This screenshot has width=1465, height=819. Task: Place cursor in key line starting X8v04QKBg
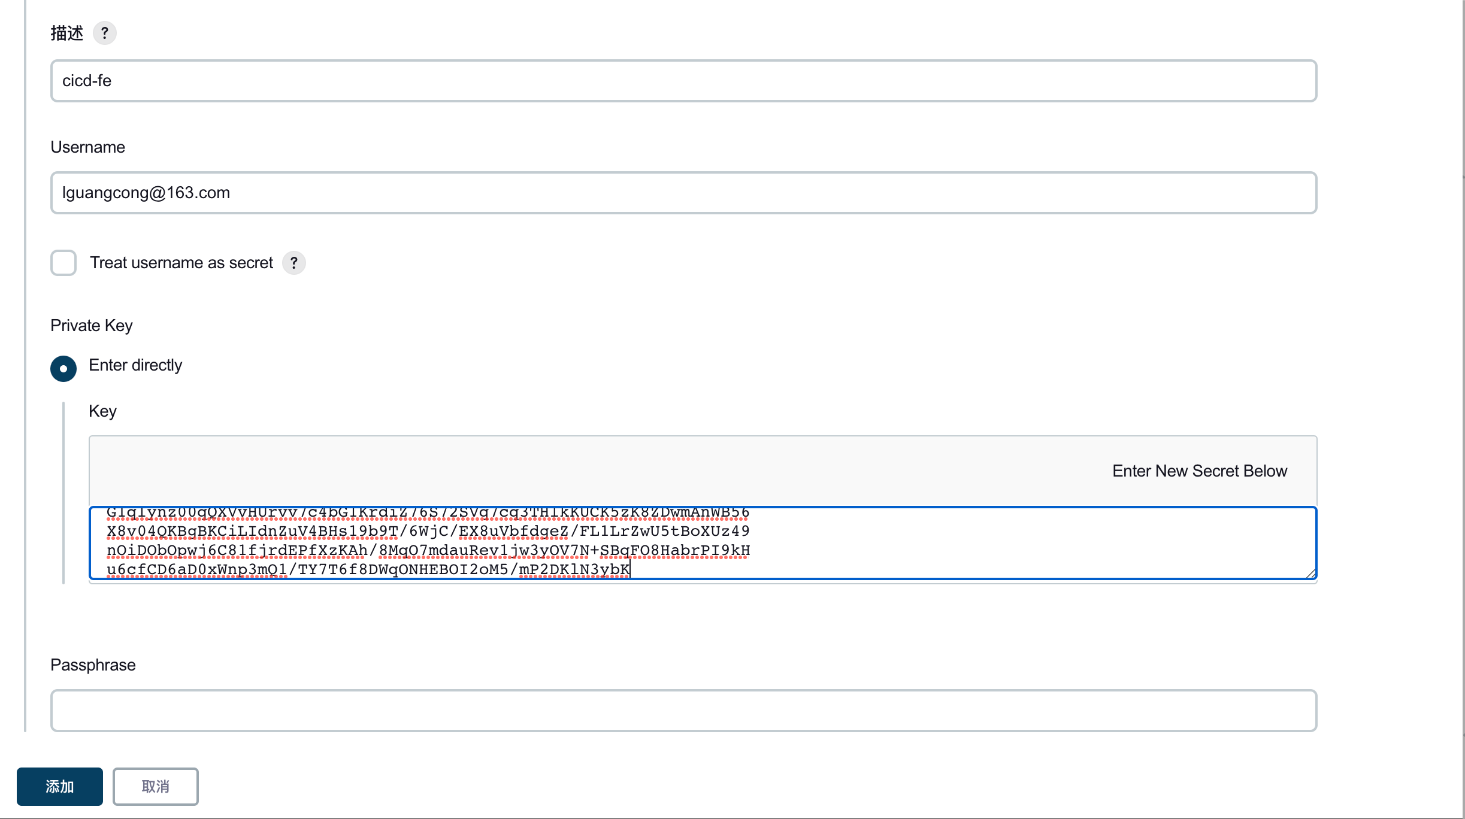428,532
